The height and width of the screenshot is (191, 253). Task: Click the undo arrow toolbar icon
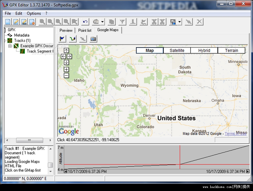(x=85, y=22)
